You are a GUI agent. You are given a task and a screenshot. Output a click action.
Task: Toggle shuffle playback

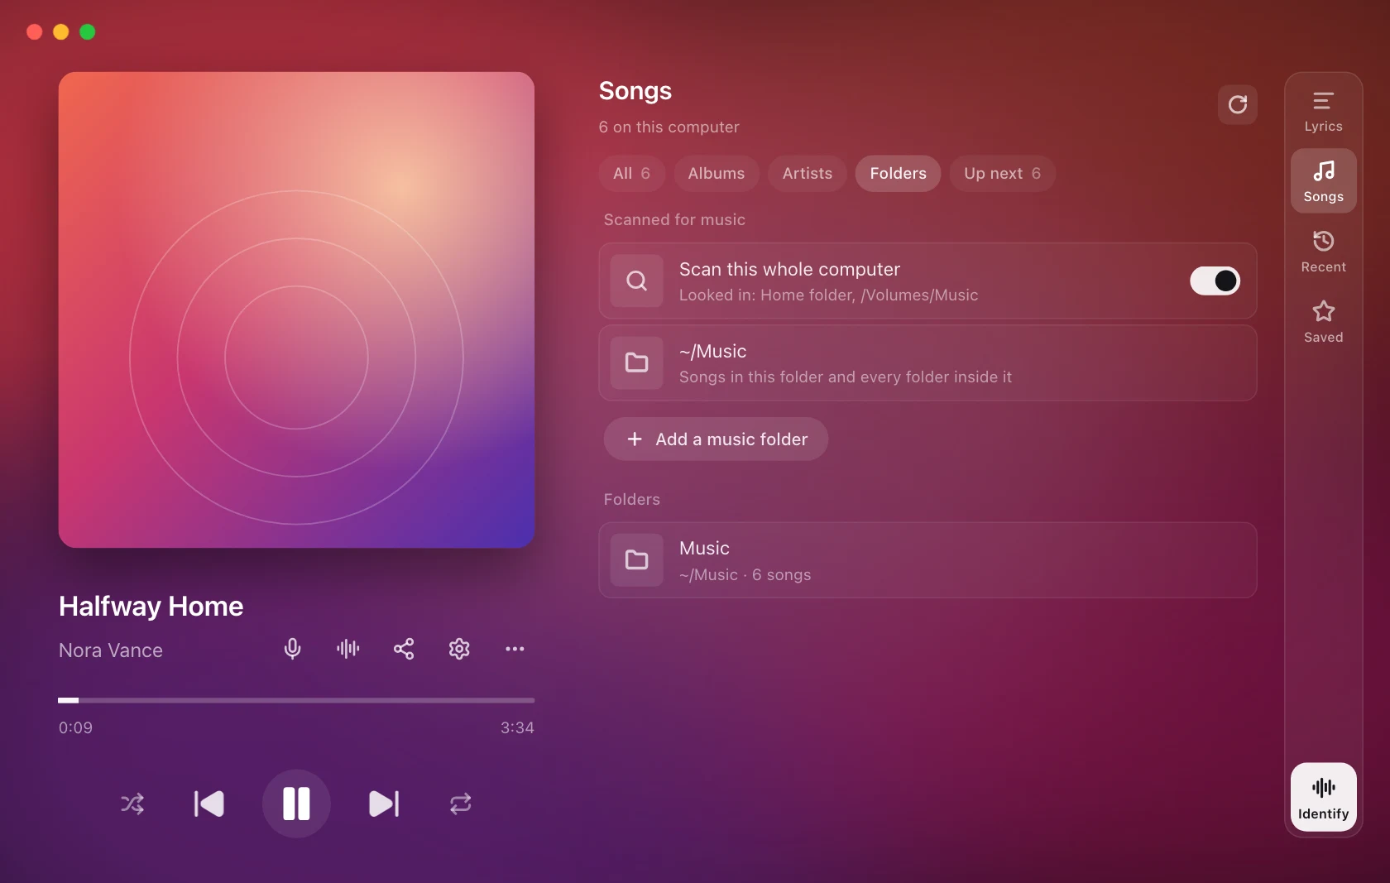point(132,804)
